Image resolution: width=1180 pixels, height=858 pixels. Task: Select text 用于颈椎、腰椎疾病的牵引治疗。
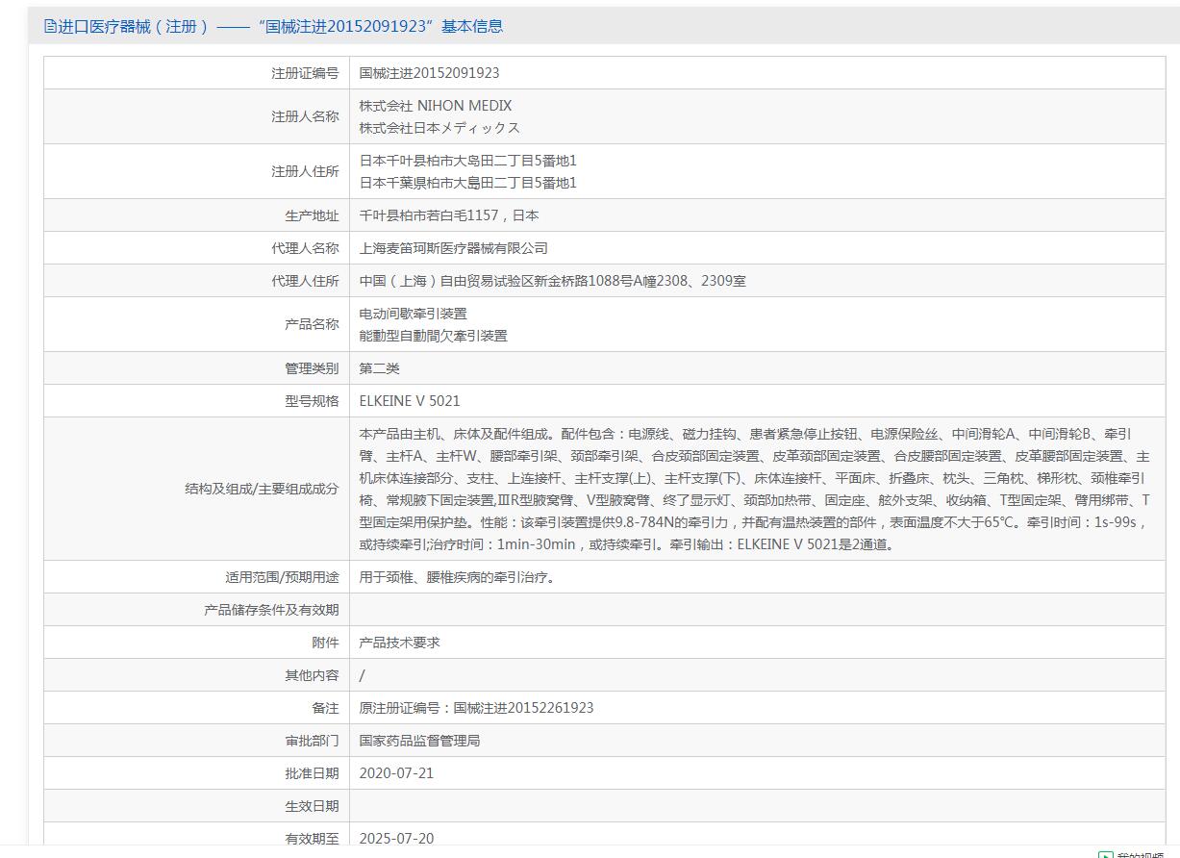click(x=457, y=577)
